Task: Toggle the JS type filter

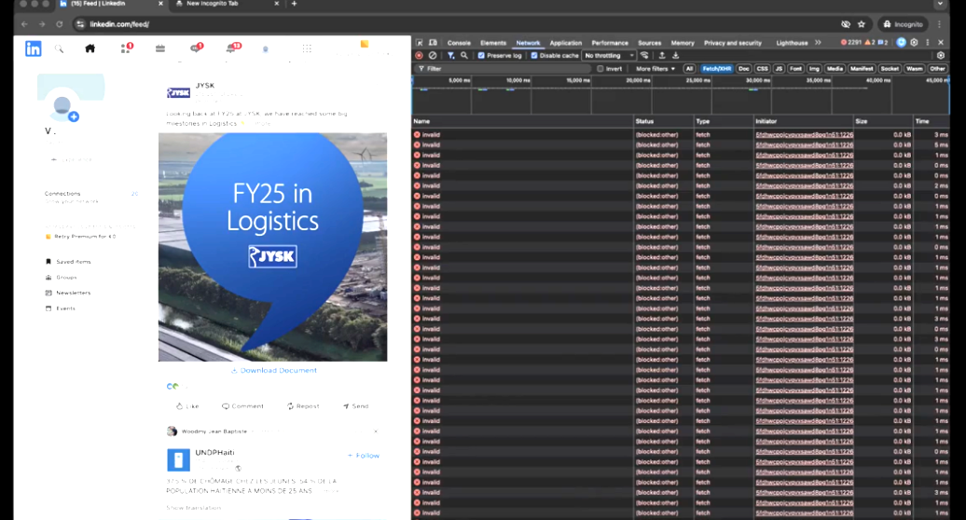Action: pos(779,69)
